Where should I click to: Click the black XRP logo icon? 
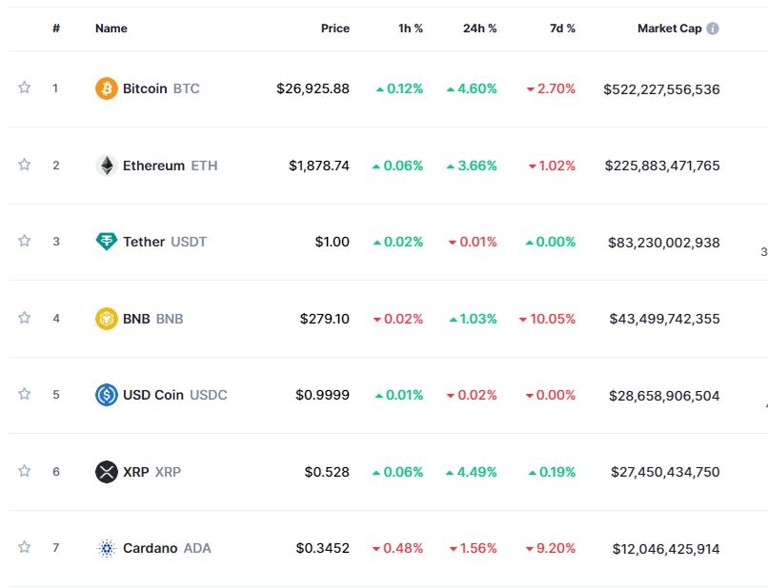(x=107, y=472)
